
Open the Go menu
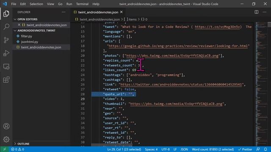60,4
